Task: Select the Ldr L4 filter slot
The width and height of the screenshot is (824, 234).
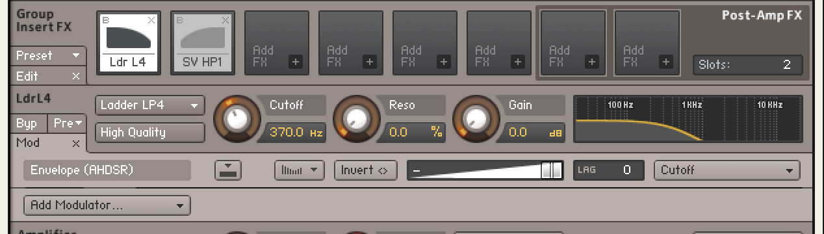Action: (x=128, y=42)
